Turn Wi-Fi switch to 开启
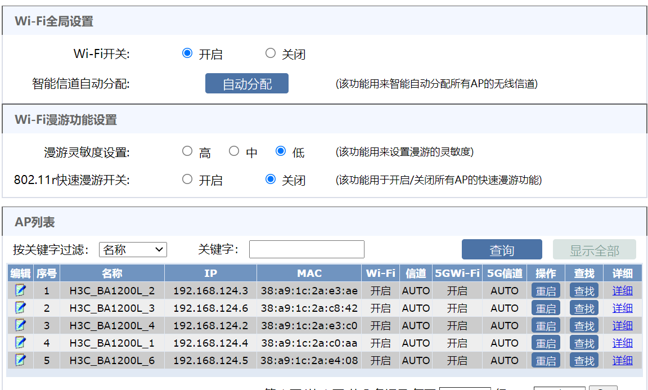Image resolution: width=648 pixels, height=390 pixels. [187, 53]
